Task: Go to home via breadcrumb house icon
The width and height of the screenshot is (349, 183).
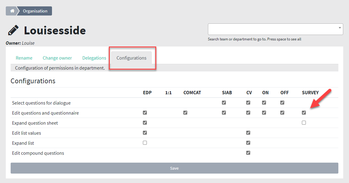Action: (12, 11)
